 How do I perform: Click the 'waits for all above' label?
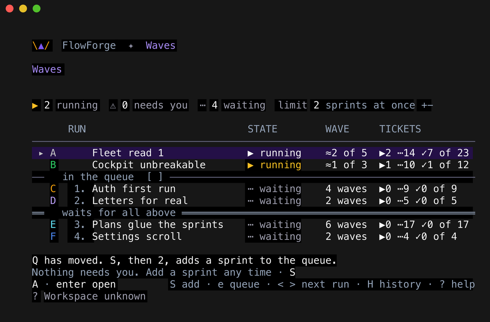pos(119,212)
